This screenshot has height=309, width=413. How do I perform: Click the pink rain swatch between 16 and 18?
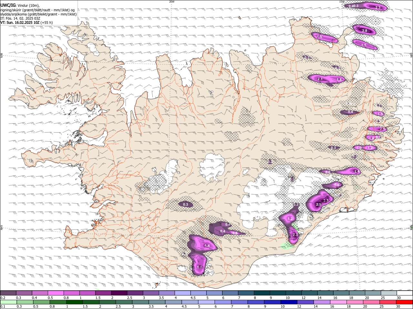coord(338,302)
